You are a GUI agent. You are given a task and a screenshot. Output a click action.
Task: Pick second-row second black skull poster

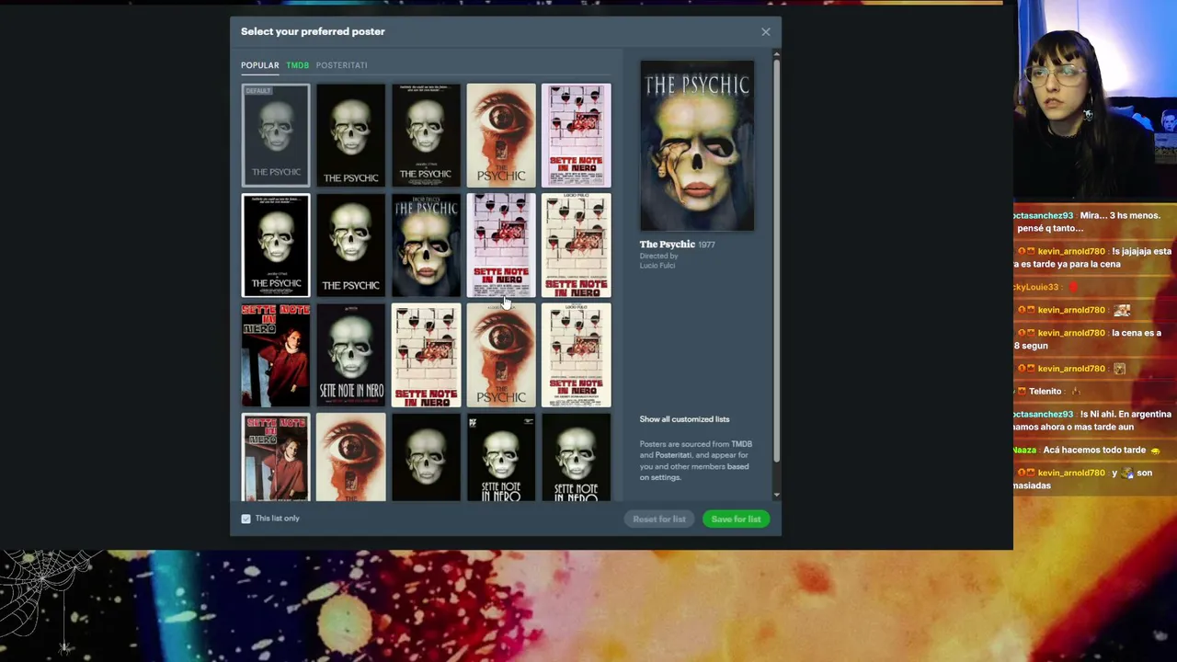(x=351, y=245)
